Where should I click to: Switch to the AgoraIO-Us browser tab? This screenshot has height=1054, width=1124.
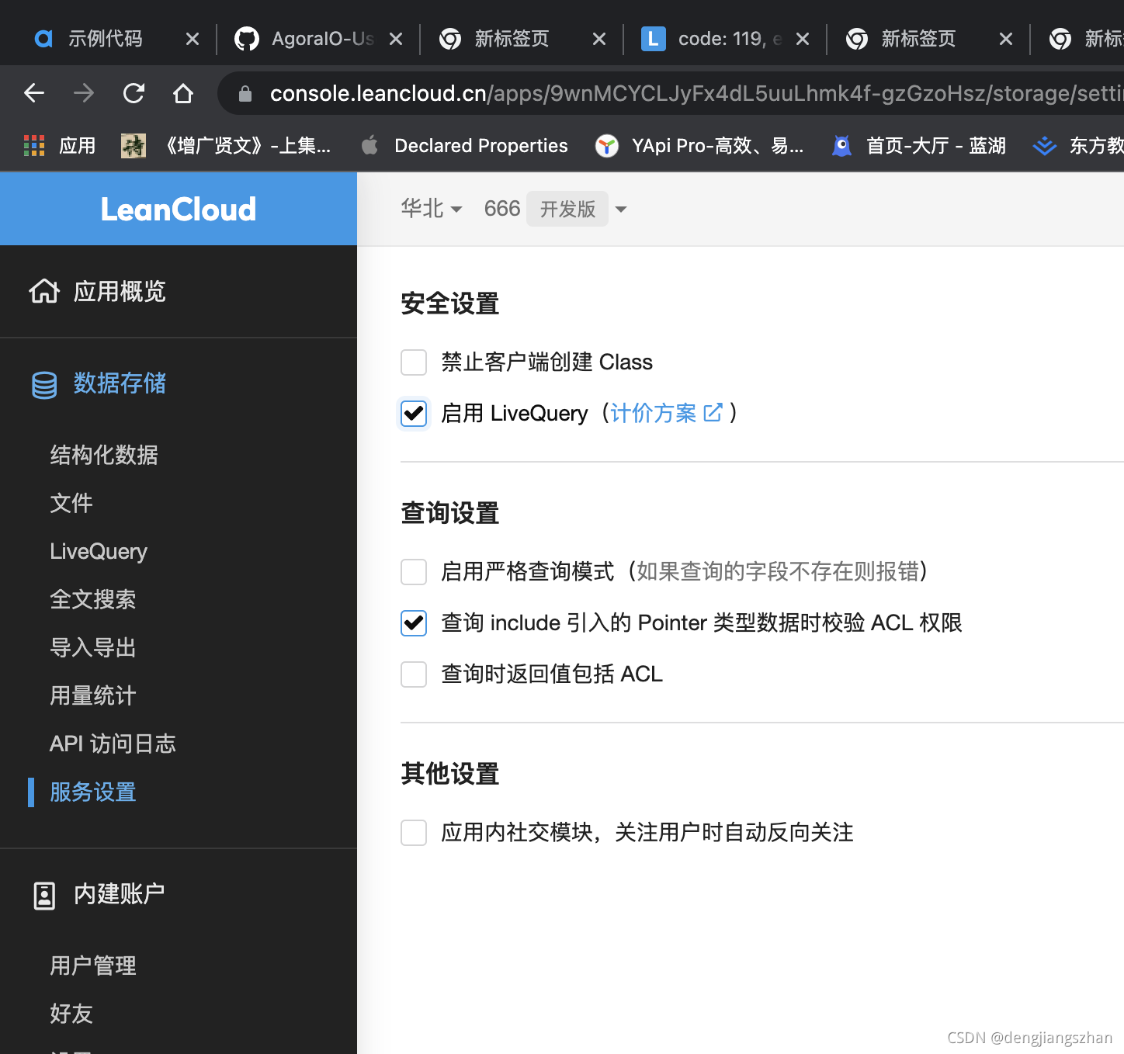tap(318, 38)
